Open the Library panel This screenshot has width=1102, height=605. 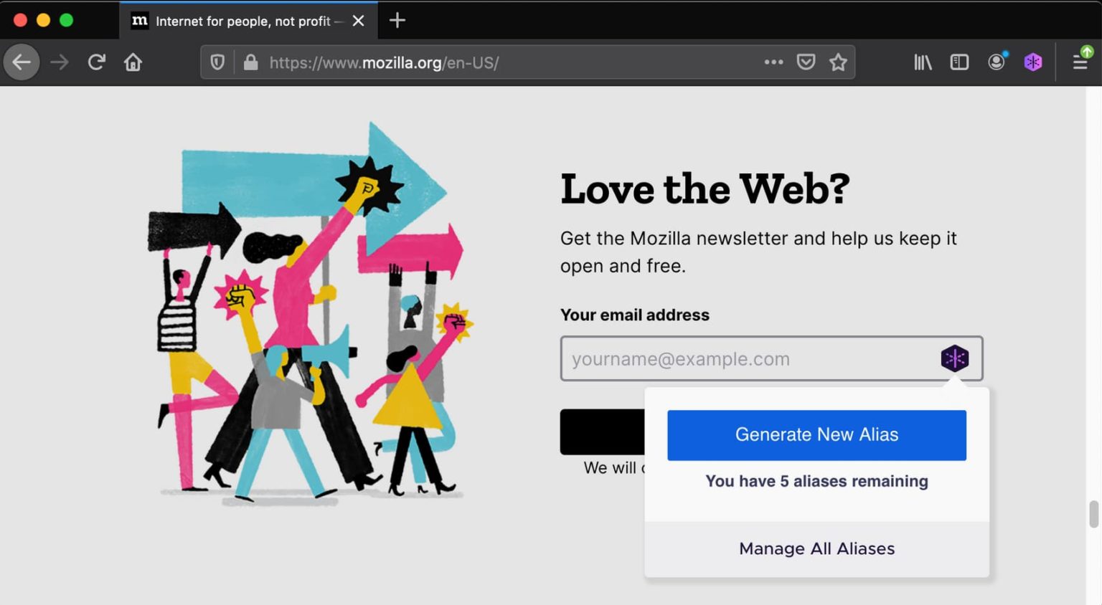tap(922, 62)
